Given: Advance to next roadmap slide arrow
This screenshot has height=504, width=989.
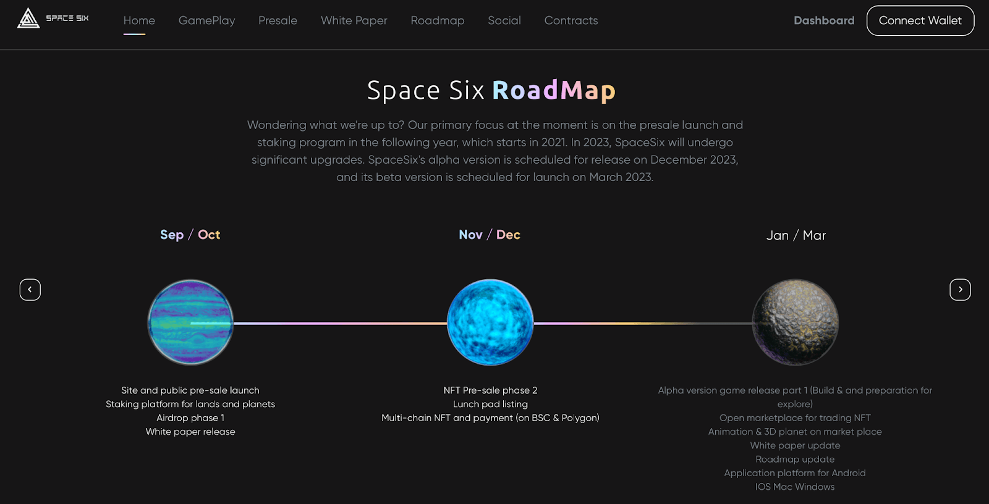Looking at the screenshot, I should pyautogui.click(x=960, y=290).
